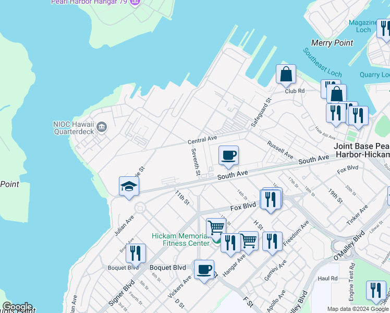Viewport: 390px width, 313px height.
Task: Click the 17th St street label
Action: click(x=293, y=182)
